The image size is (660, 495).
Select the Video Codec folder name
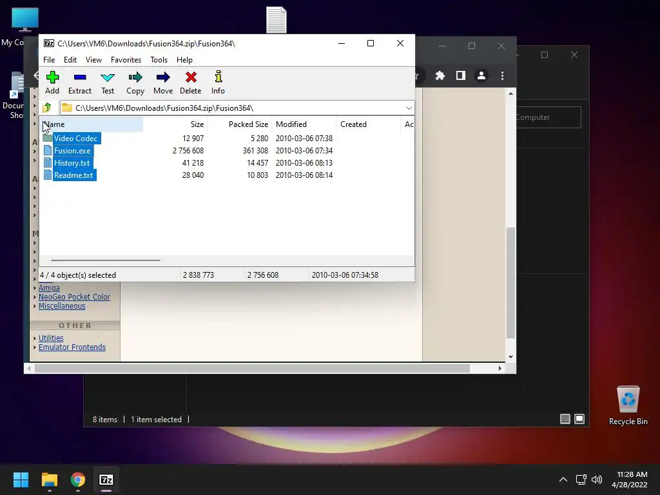point(76,138)
